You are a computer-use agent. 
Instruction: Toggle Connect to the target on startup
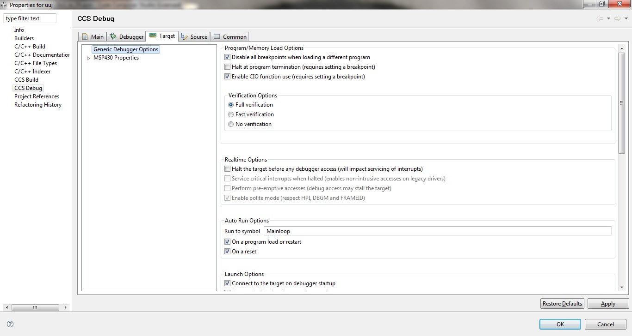pyautogui.click(x=227, y=283)
